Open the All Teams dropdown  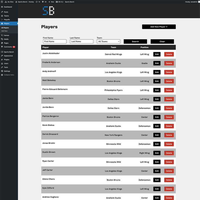[x=108, y=41]
